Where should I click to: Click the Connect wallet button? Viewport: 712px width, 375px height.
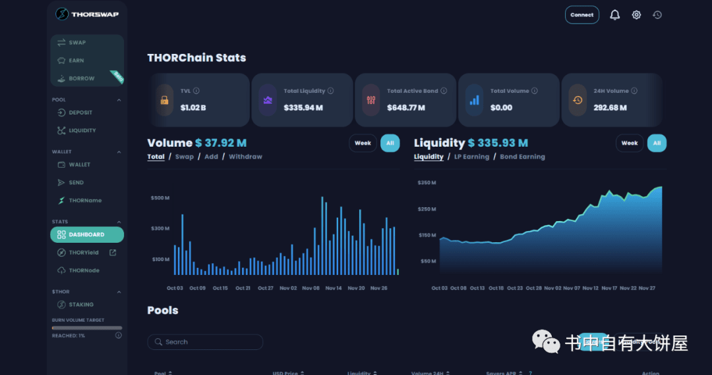pyautogui.click(x=581, y=15)
